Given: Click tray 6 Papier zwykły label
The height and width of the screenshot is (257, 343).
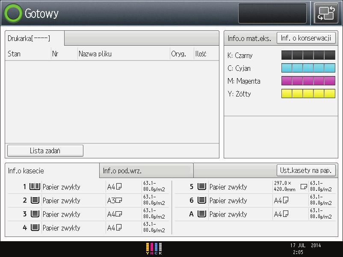Looking at the screenshot, I should (228, 201).
